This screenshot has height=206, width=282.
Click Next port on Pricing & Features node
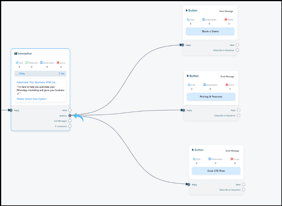(x=239, y=110)
